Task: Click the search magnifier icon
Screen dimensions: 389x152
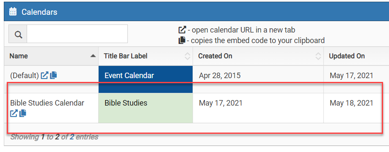Action: click(18, 34)
